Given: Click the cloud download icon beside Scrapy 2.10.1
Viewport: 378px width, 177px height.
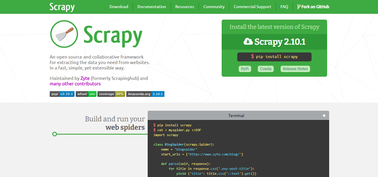Looking at the screenshot, I should (x=248, y=42).
